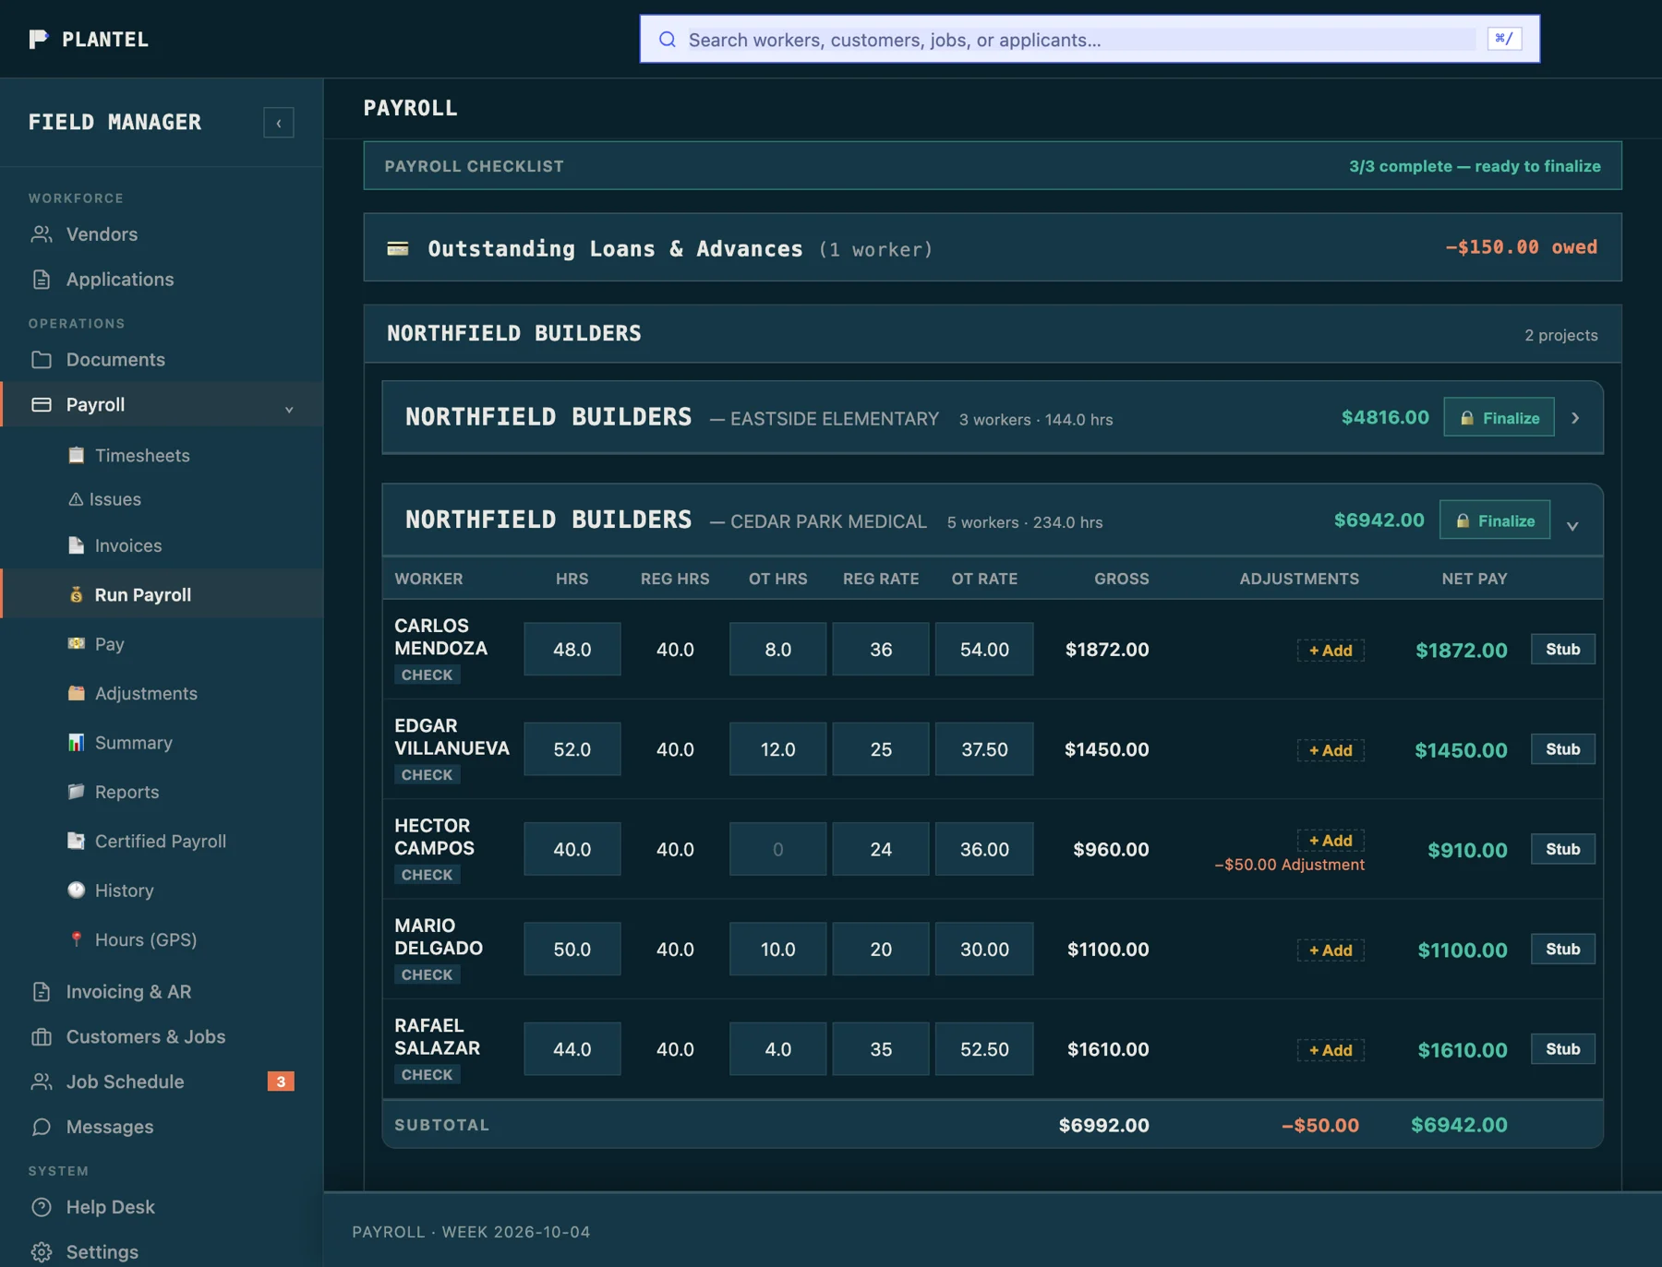
Task: Click the Invoices page icon
Action: (77, 545)
